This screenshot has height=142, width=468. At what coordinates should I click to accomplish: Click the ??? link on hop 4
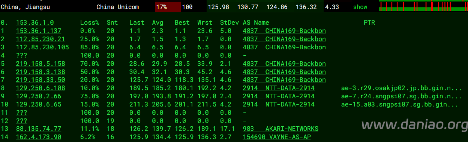coord(21,56)
